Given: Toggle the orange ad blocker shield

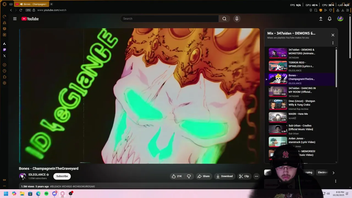Looking at the screenshot, I should tap(321, 10).
